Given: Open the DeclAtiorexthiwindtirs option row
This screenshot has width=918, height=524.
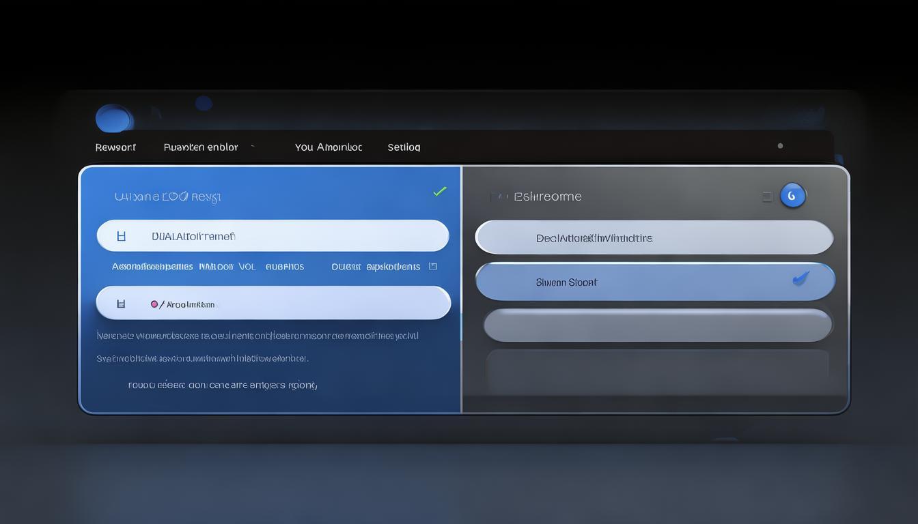Looking at the screenshot, I should pyautogui.click(x=654, y=238).
